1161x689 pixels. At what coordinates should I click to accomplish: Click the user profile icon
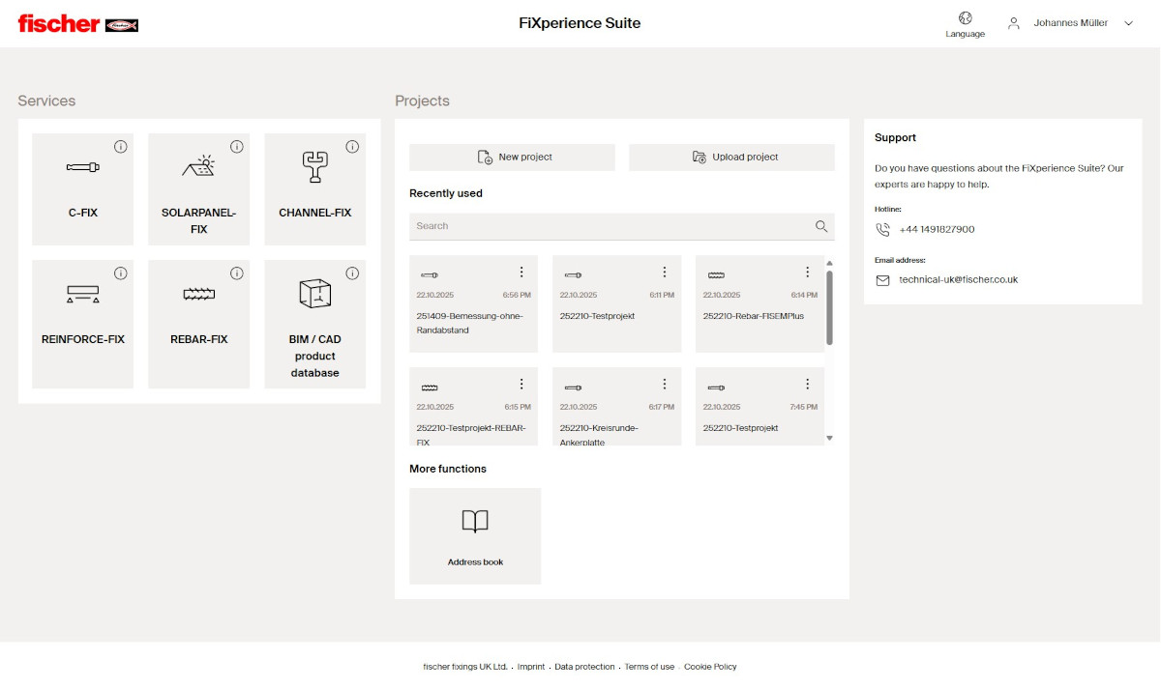click(x=1014, y=23)
